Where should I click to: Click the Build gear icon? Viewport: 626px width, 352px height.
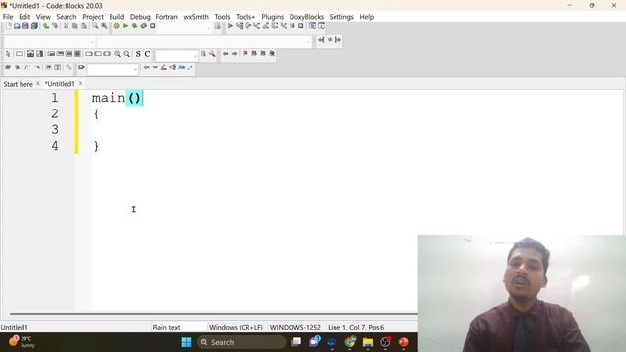[116, 26]
